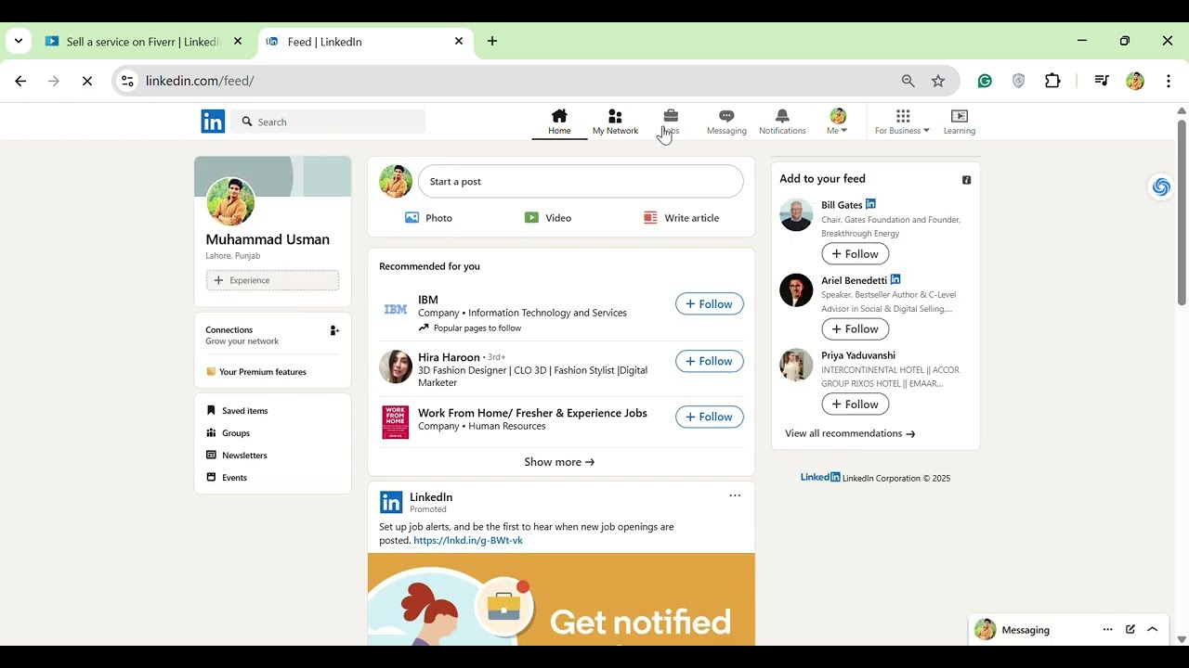1189x668 pixels.
Task: Click the LinkedIn promoted post logo
Action: click(x=391, y=502)
